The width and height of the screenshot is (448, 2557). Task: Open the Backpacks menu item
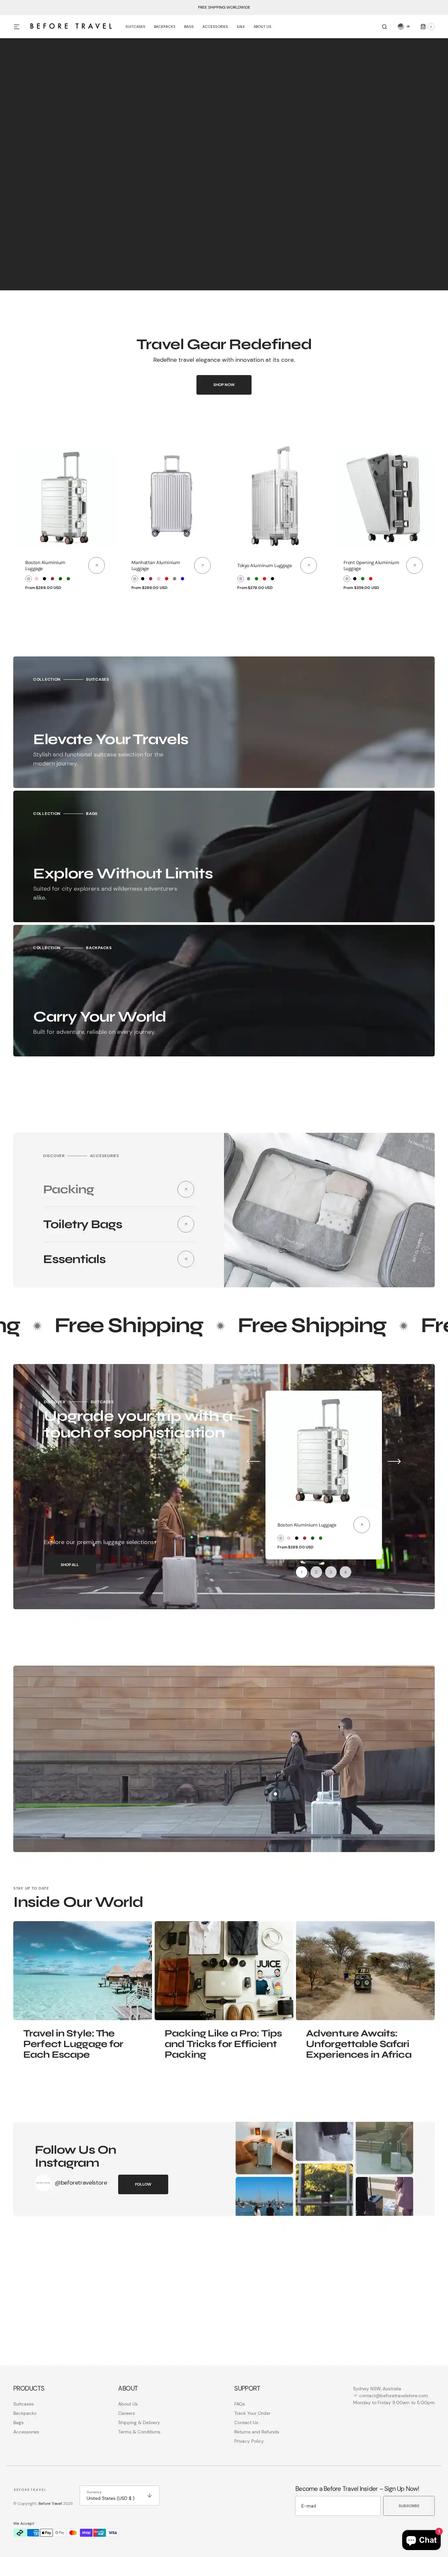[165, 27]
